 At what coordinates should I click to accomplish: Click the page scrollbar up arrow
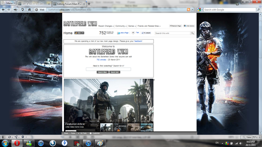pos(260,15)
